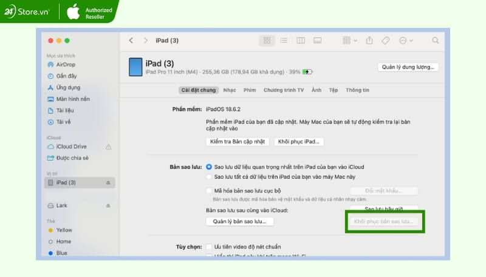Image resolution: width=486 pixels, height=277 pixels.
Task: Select the Yellow tag
Action: click(x=64, y=230)
